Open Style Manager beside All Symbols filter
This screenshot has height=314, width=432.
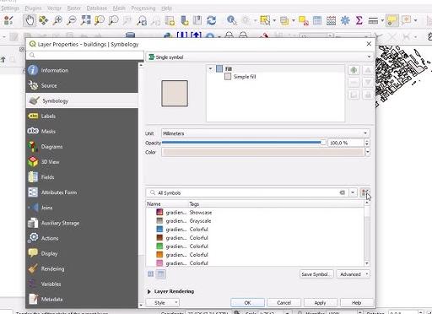click(x=364, y=192)
